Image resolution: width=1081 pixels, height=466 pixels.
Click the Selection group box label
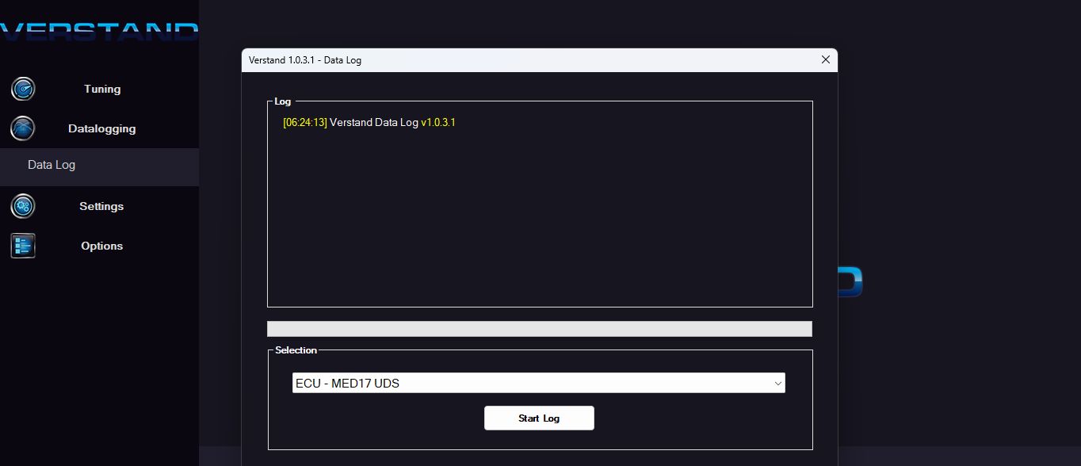click(x=296, y=349)
